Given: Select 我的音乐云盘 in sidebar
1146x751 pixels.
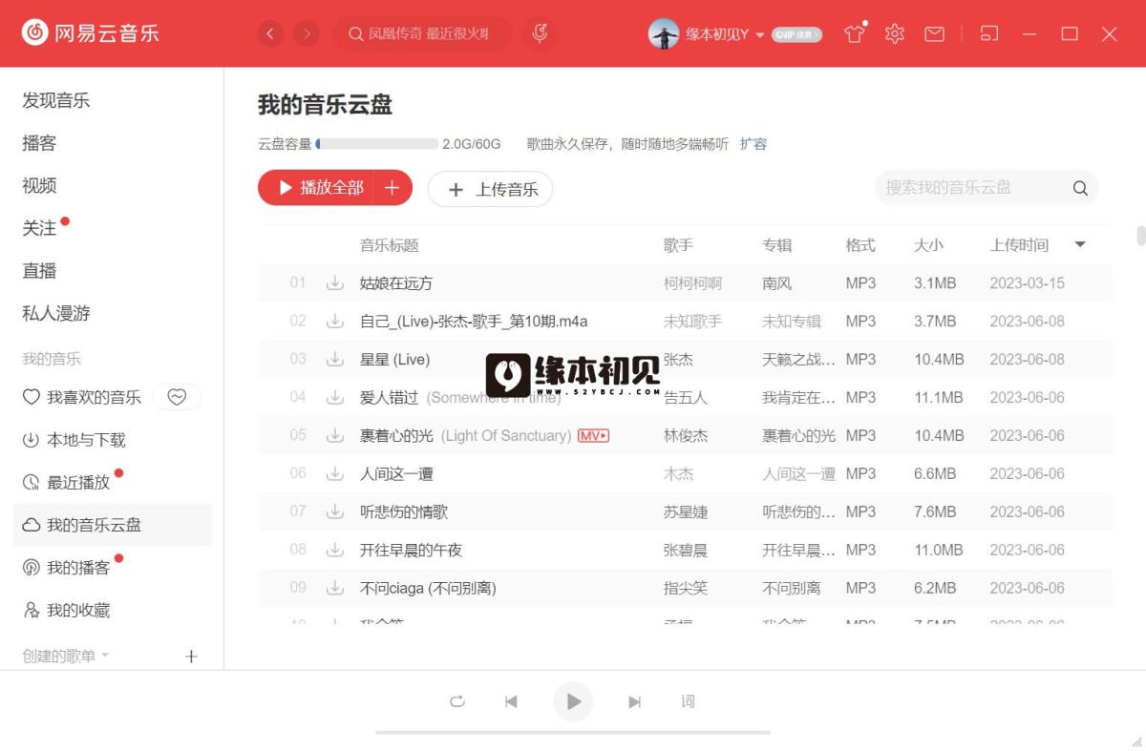Looking at the screenshot, I should (113, 525).
